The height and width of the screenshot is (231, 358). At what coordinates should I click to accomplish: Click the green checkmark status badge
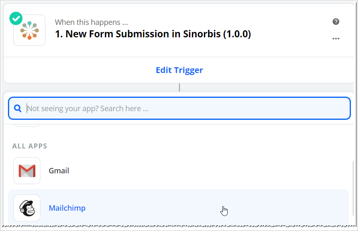16,18
